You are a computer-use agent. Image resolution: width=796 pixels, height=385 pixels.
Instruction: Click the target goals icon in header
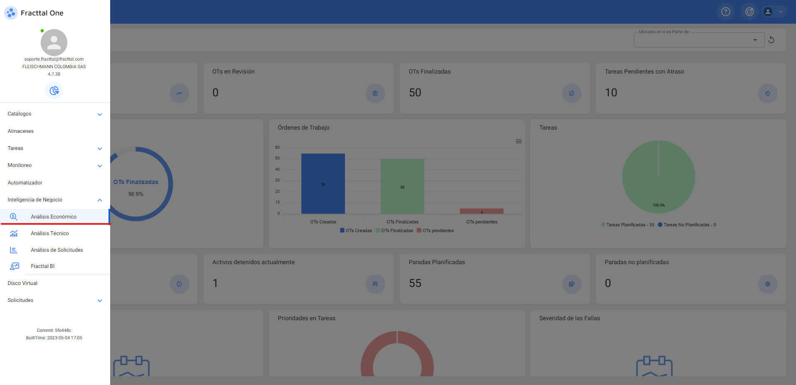click(x=749, y=12)
